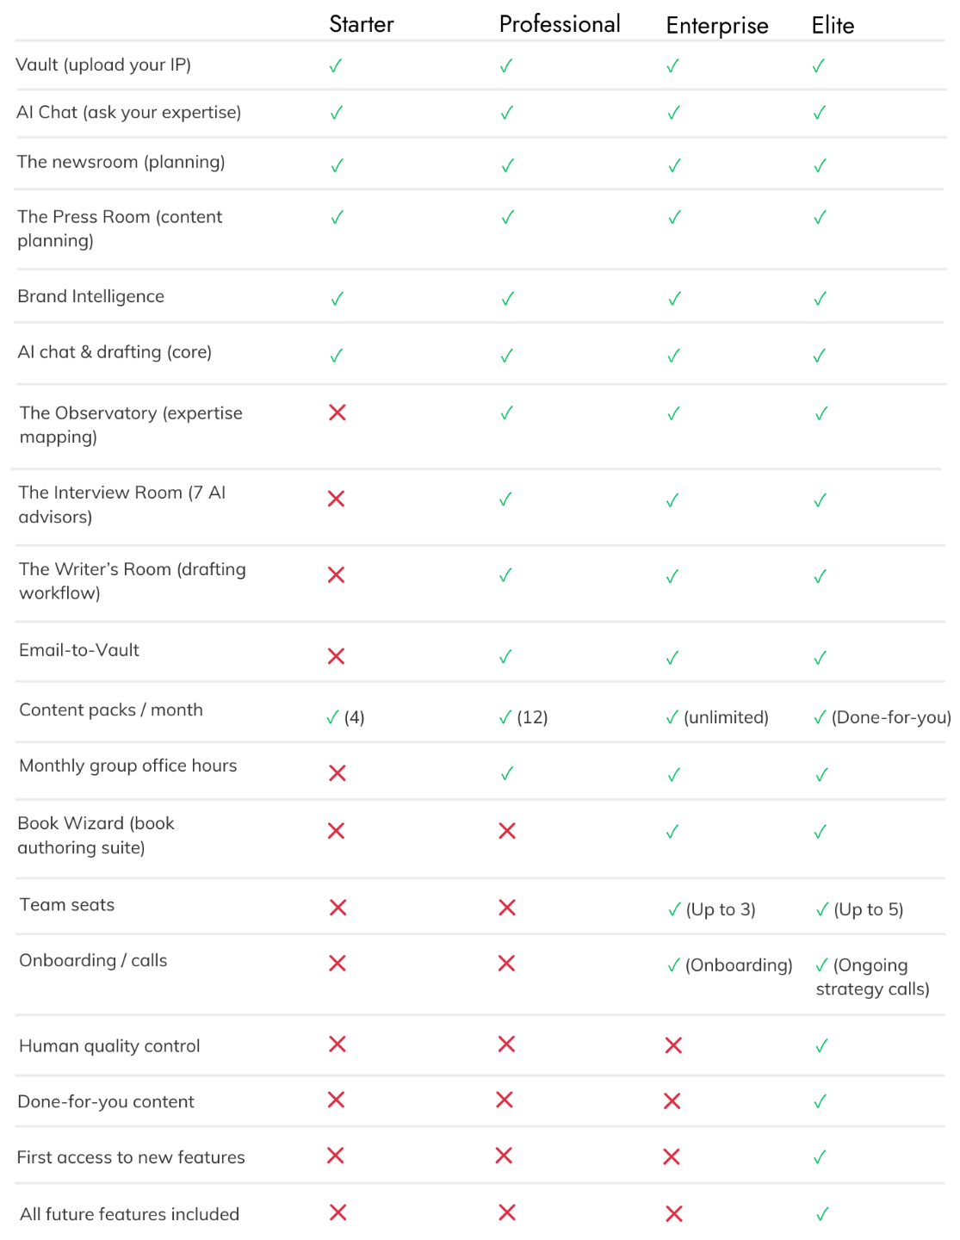Click Starter's red X for The Interview Room
This screenshot has width=960, height=1240.
click(x=337, y=499)
